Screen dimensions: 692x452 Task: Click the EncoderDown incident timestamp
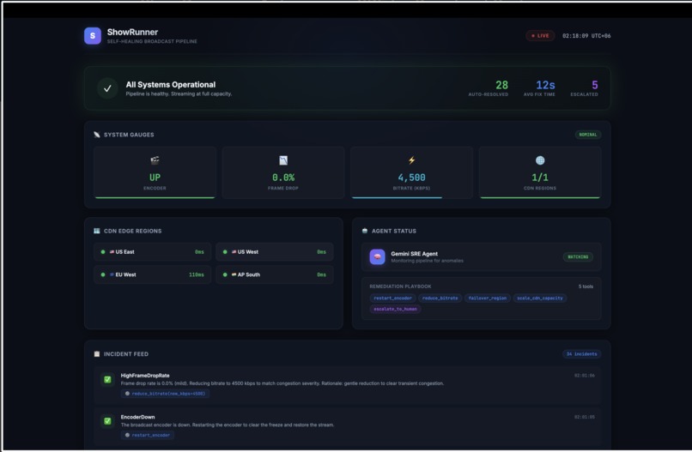(x=585, y=417)
